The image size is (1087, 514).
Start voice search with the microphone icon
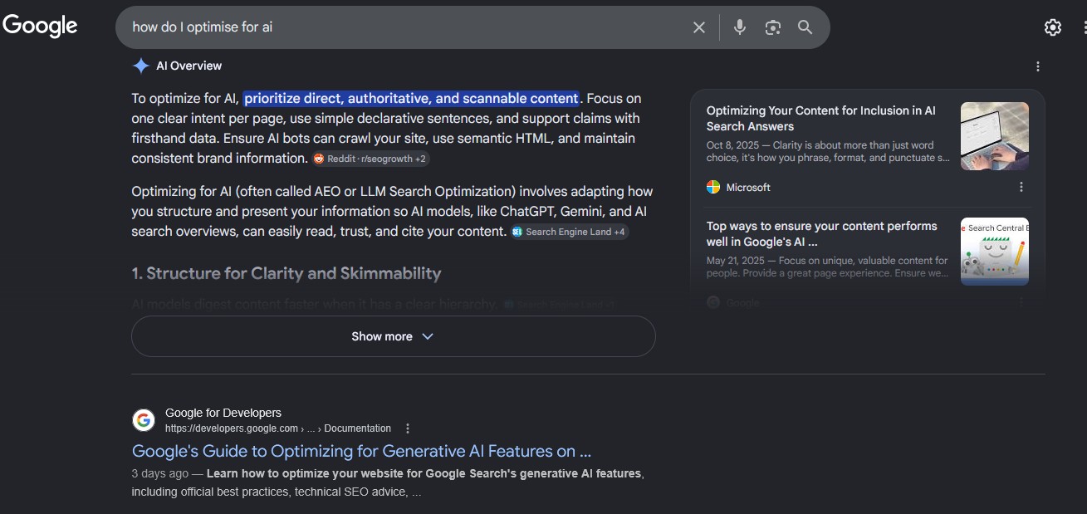pyautogui.click(x=739, y=27)
